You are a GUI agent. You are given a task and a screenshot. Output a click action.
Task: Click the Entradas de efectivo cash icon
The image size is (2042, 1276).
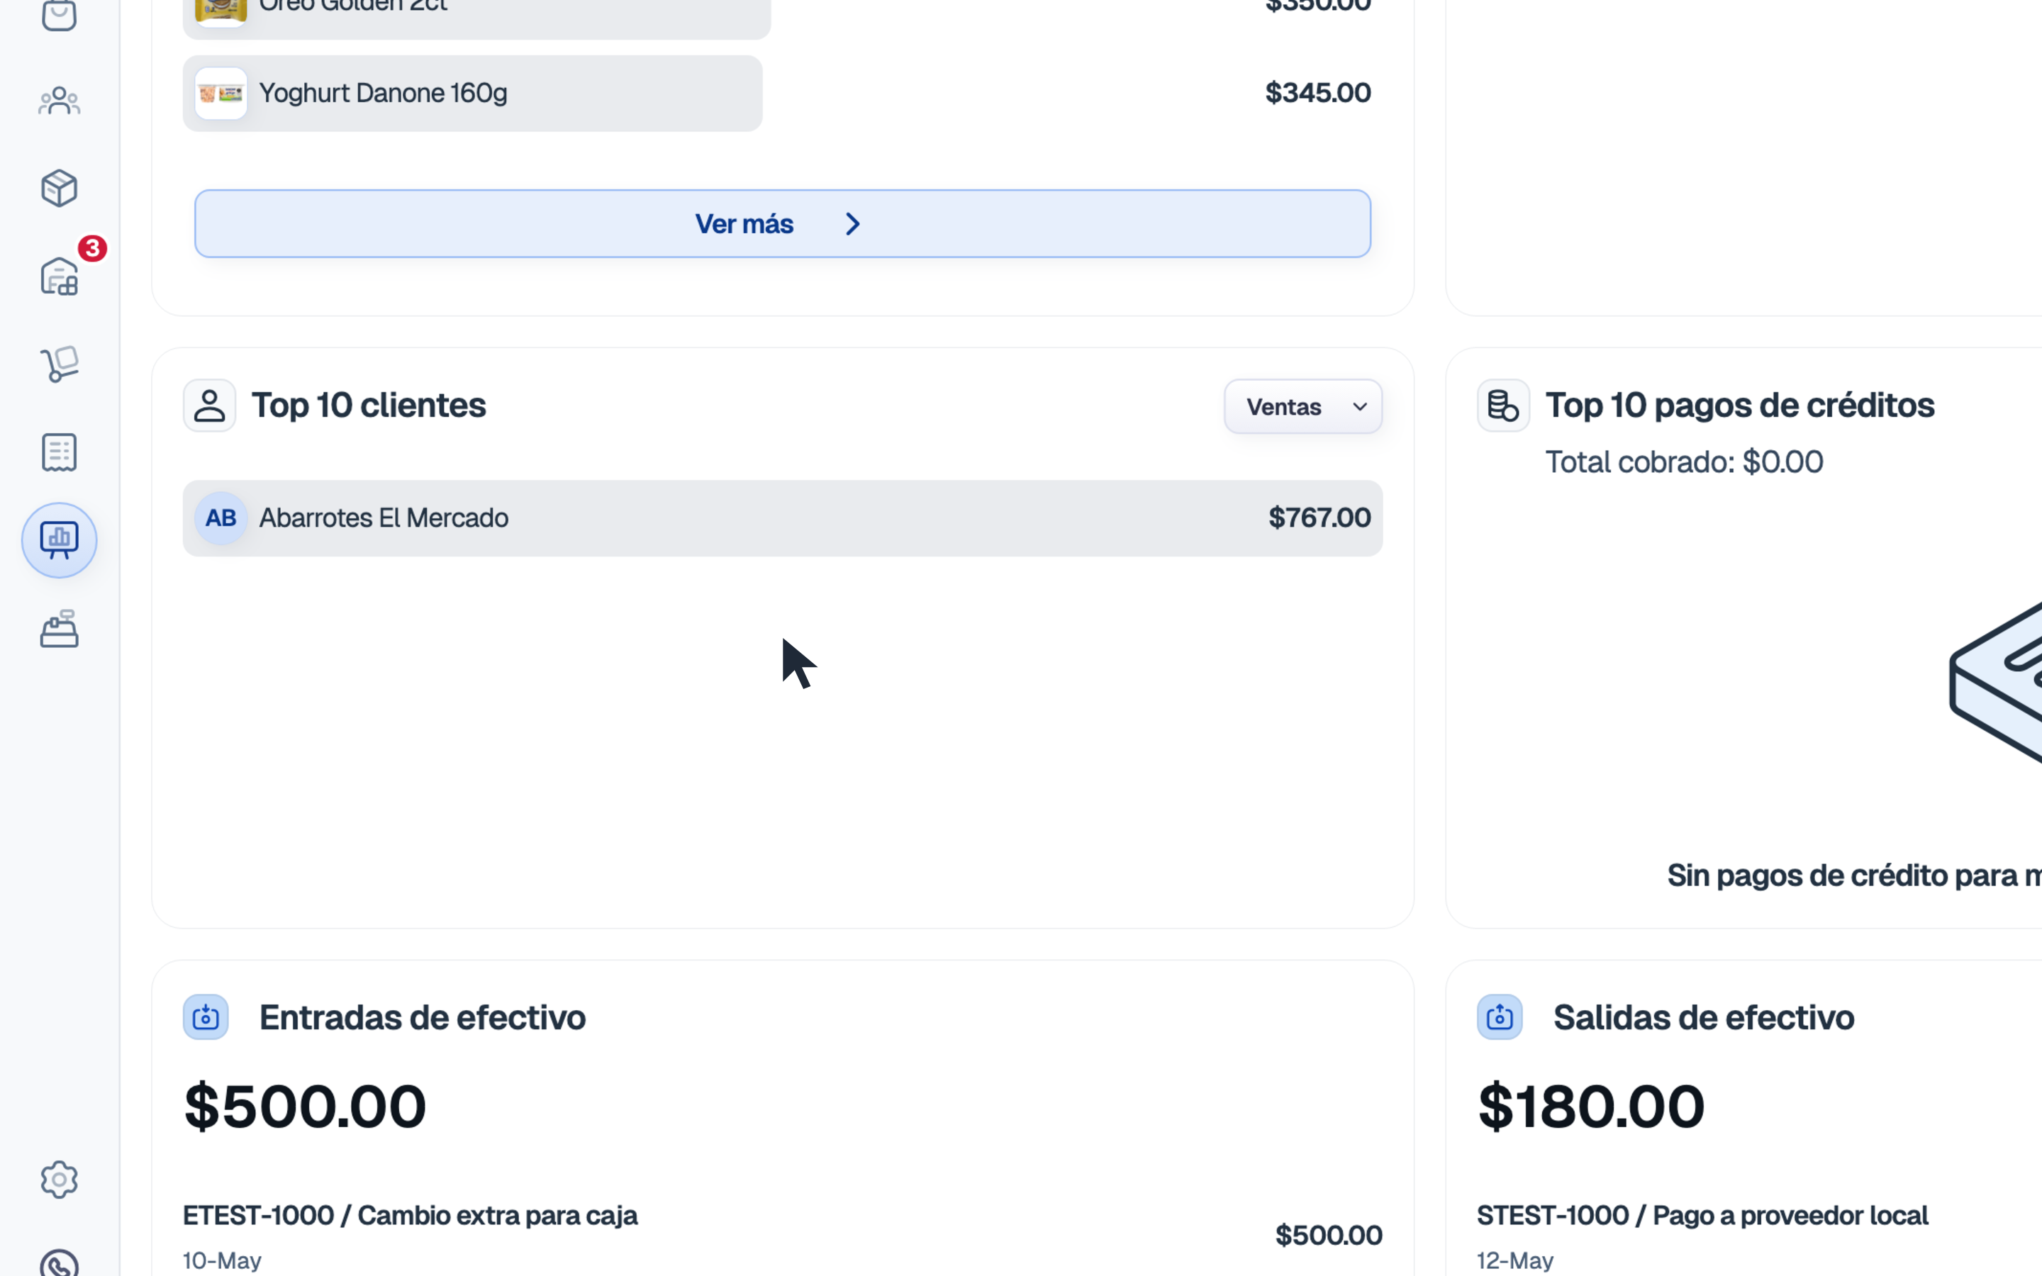(x=206, y=1017)
